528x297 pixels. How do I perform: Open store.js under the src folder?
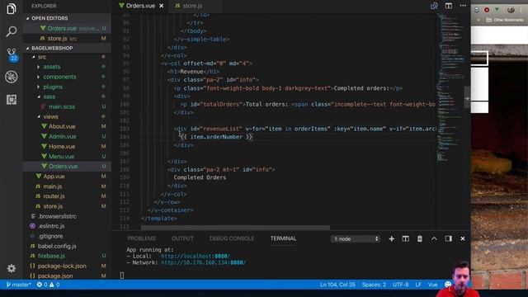tap(53, 206)
